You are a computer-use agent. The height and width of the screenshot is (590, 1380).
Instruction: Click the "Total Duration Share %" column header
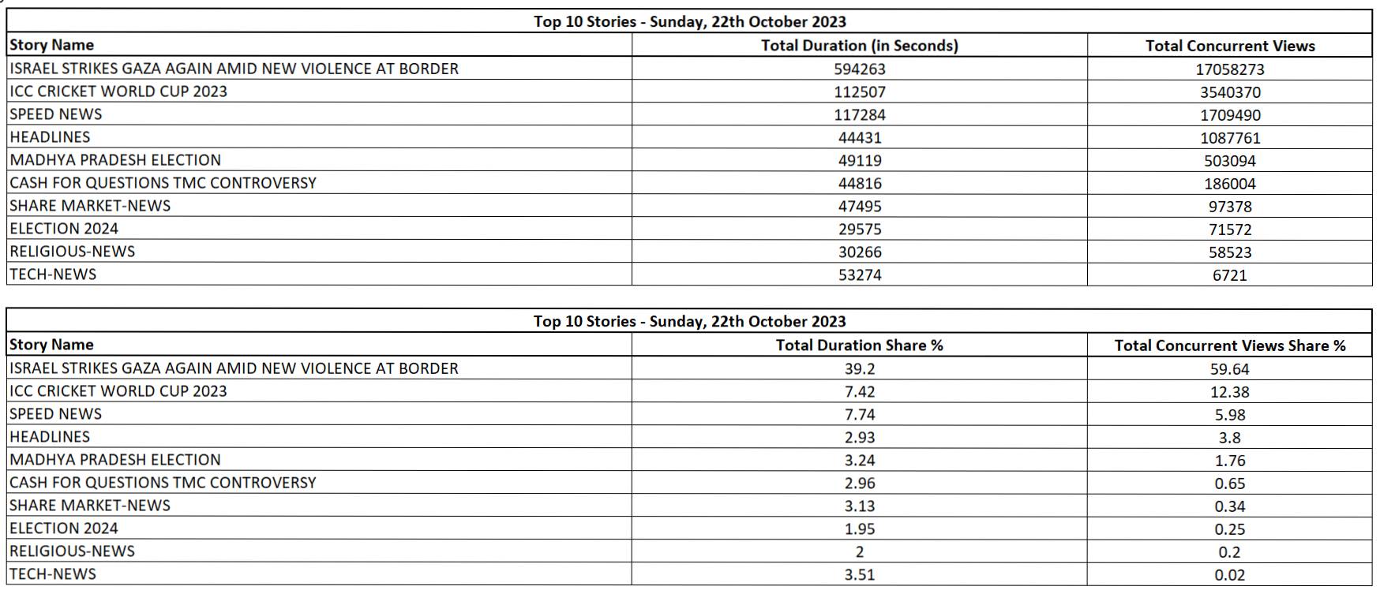(859, 345)
